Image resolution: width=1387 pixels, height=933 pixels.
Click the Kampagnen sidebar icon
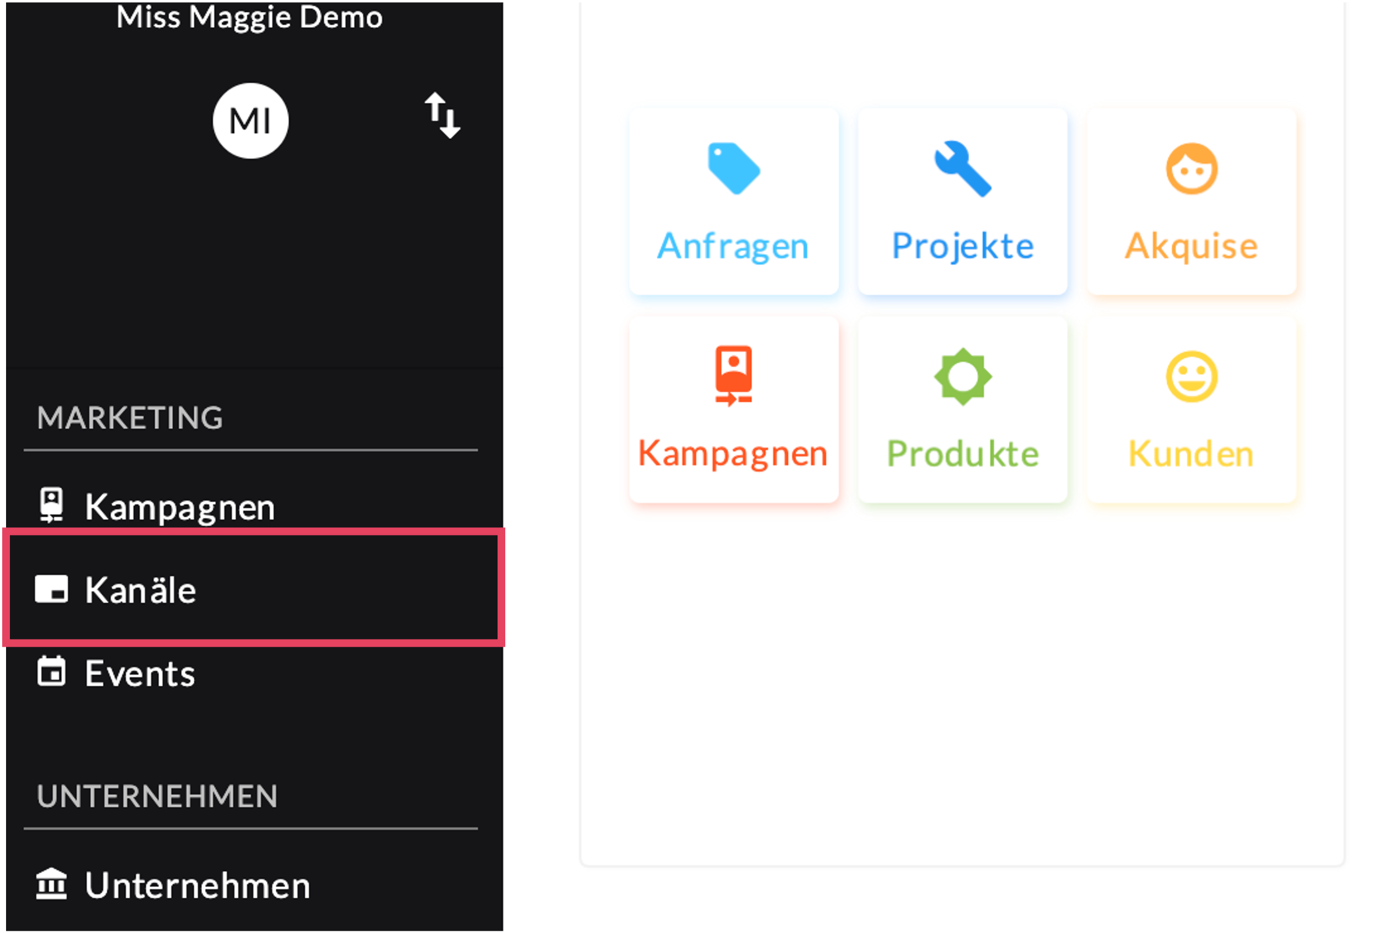(x=51, y=505)
